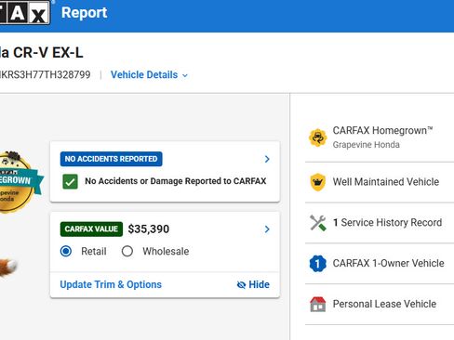The image size is (454, 340).
Task: Click the Personal Lease house icon
Action: click(x=318, y=304)
